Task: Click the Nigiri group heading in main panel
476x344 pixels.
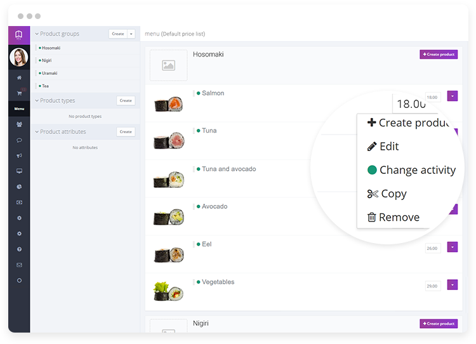Action: pos(201,323)
